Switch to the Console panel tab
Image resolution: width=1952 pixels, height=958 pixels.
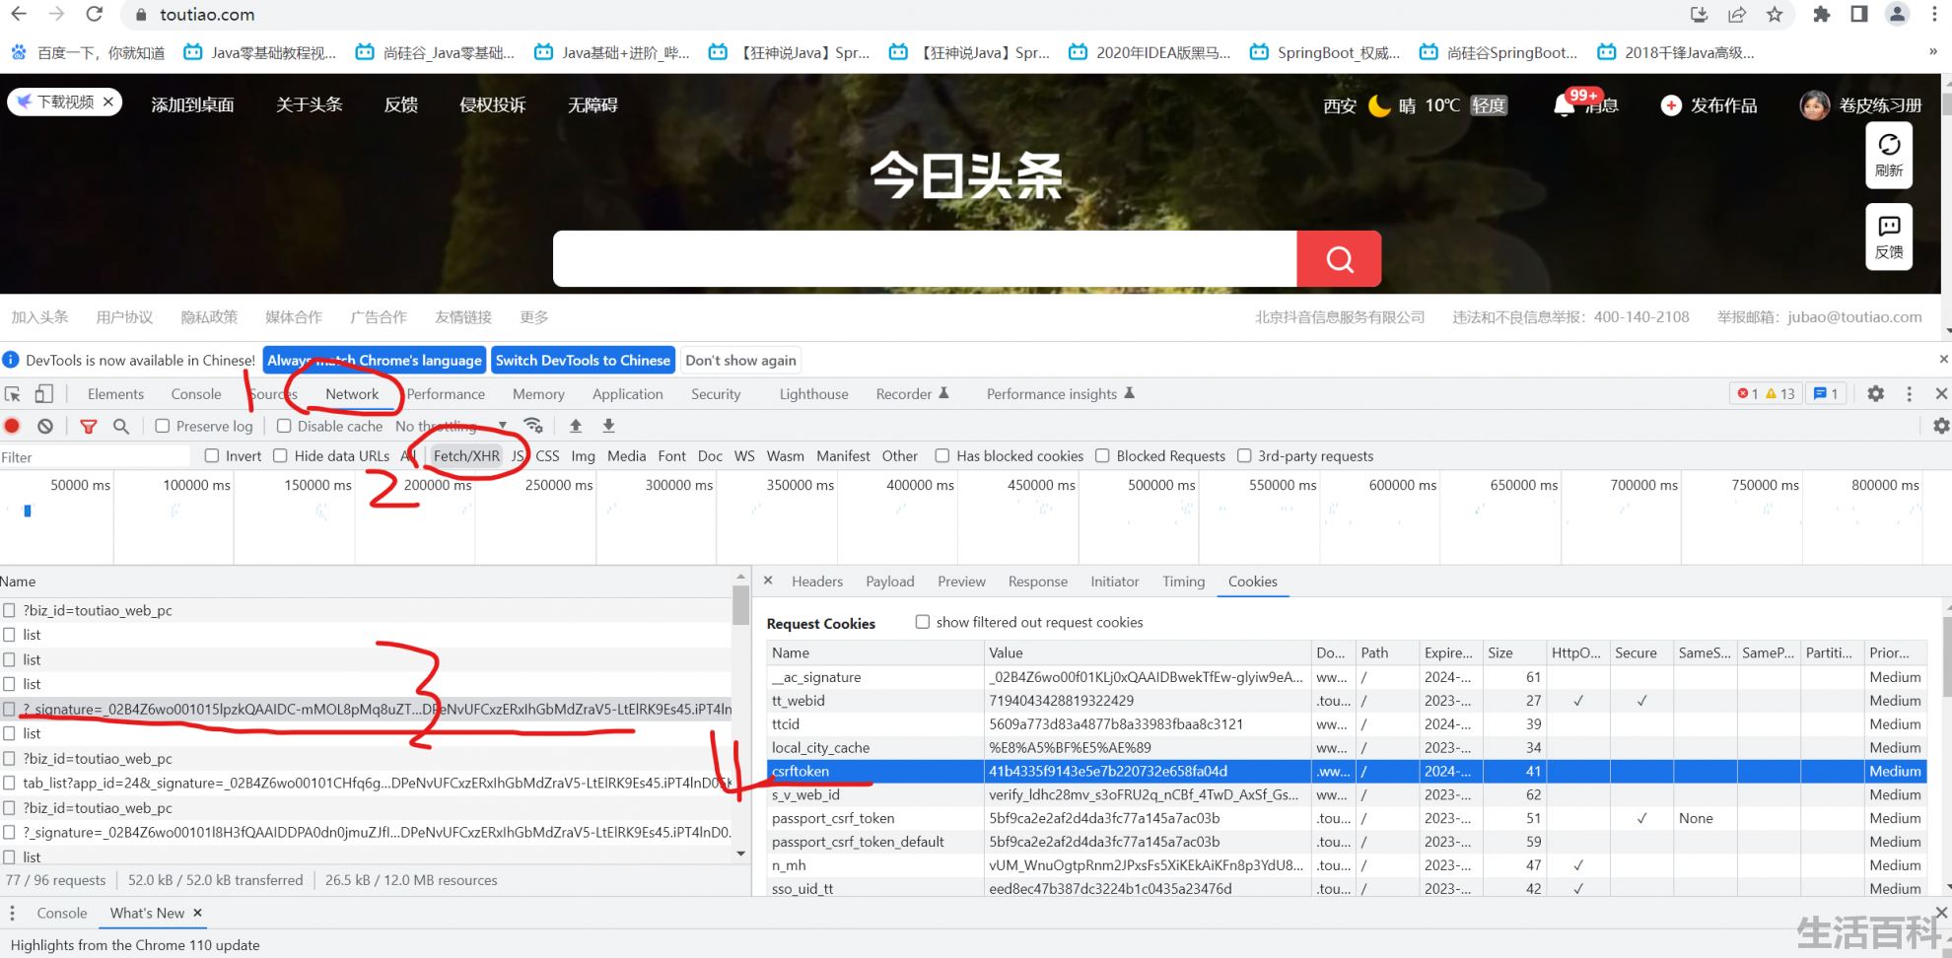(x=196, y=394)
